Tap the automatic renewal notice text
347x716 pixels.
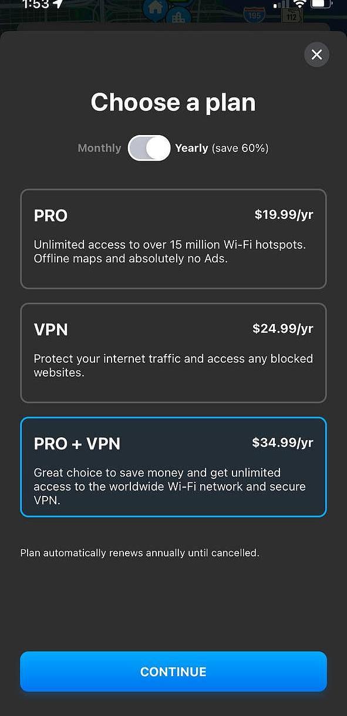point(140,553)
